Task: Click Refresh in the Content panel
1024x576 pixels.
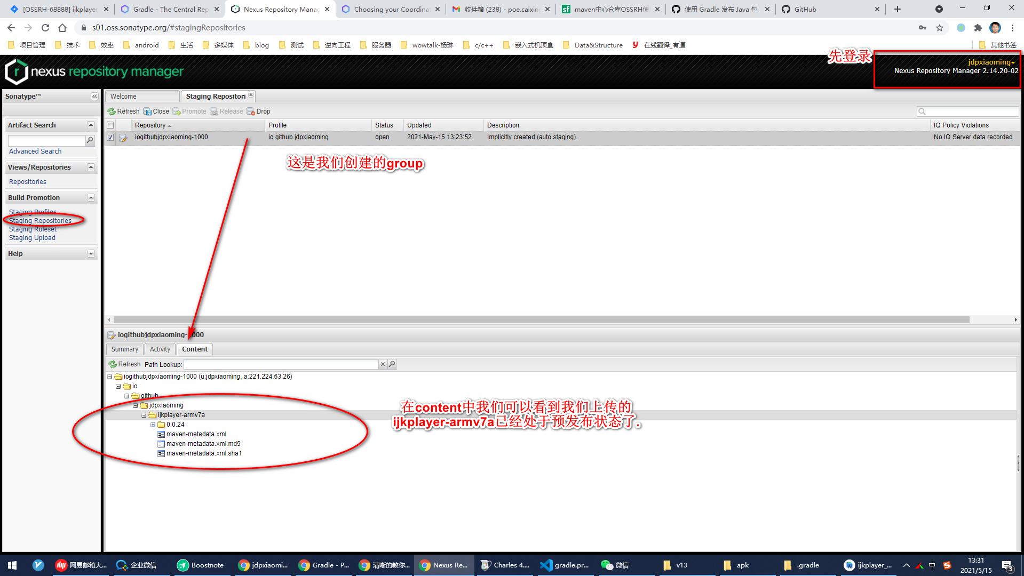Action: (x=124, y=364)
